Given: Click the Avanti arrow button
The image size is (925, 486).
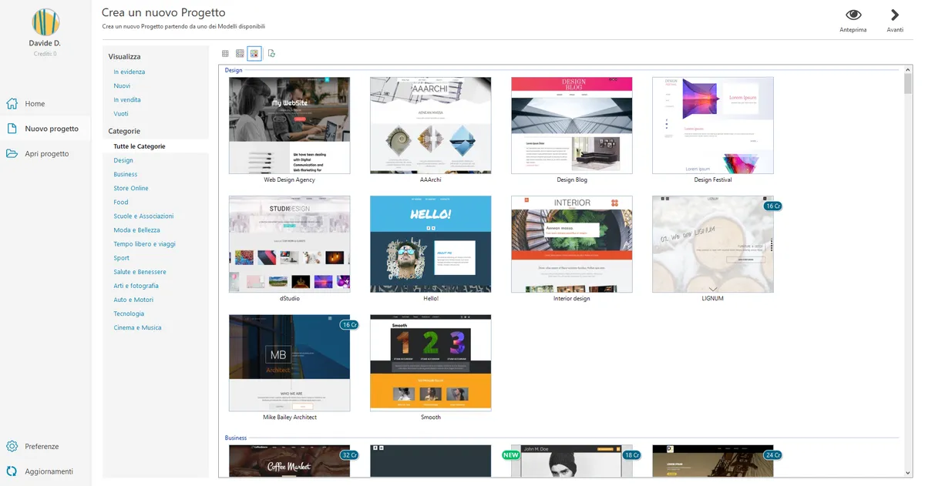Looking at the screenshot, I should (894, 20).
